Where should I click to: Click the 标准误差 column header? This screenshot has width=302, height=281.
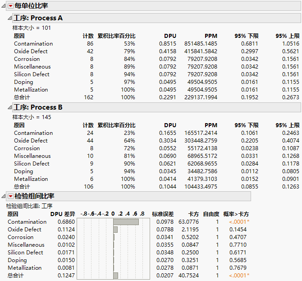pos(163,214)
